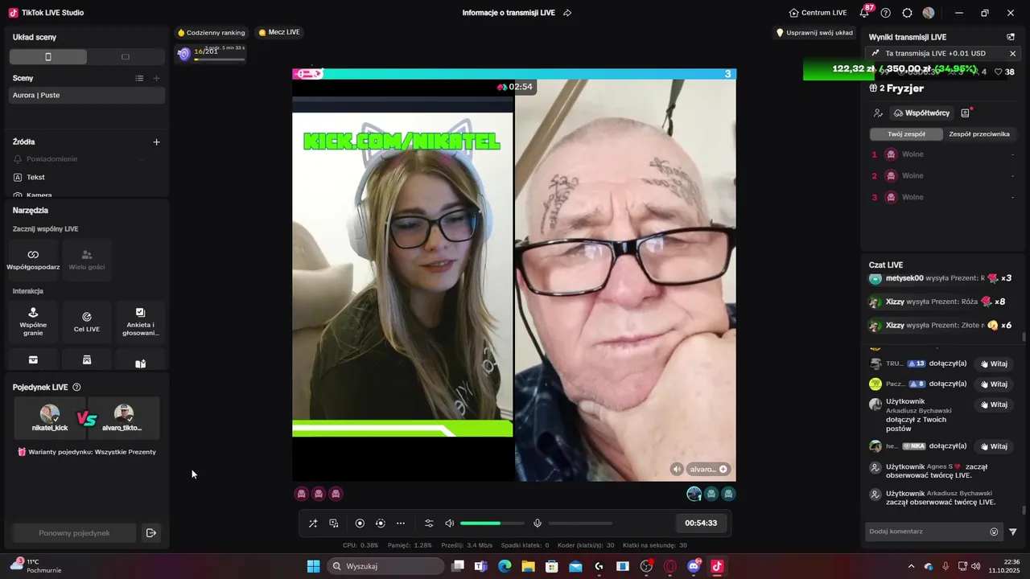
Task: Open Codzienny ranking
Action: 211,32
